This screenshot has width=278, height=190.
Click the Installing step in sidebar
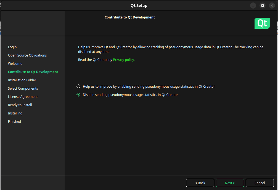coord(15,113)
